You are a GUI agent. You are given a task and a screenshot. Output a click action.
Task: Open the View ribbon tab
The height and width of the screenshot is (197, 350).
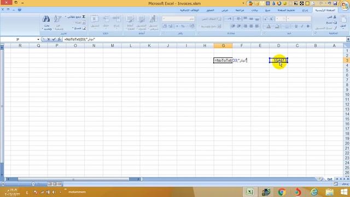pyautogui.click(x=225, y=10)
